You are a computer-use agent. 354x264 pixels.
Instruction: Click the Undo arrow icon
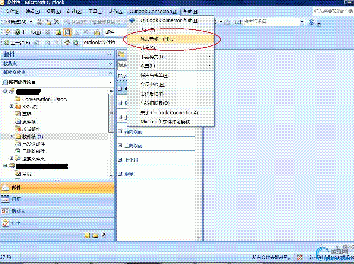point(86,32)
